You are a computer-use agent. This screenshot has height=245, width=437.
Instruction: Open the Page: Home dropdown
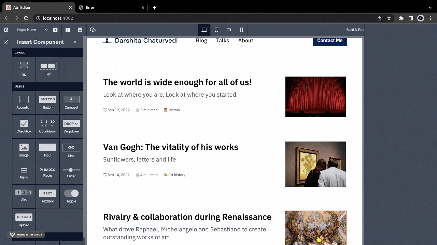pyautogui.click(x=32, y=30)
